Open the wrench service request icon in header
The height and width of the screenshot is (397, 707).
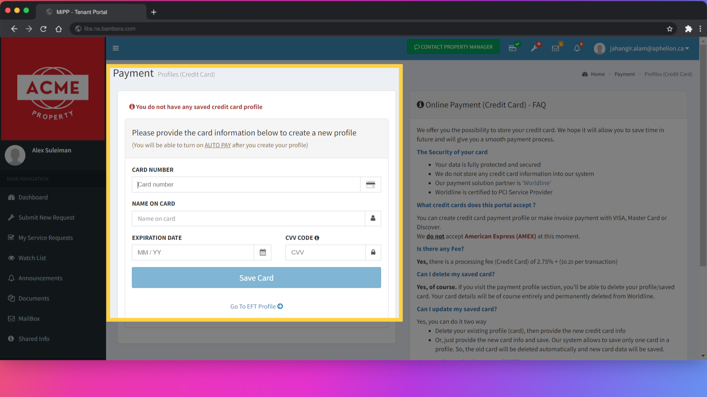(x=534, y=48)
